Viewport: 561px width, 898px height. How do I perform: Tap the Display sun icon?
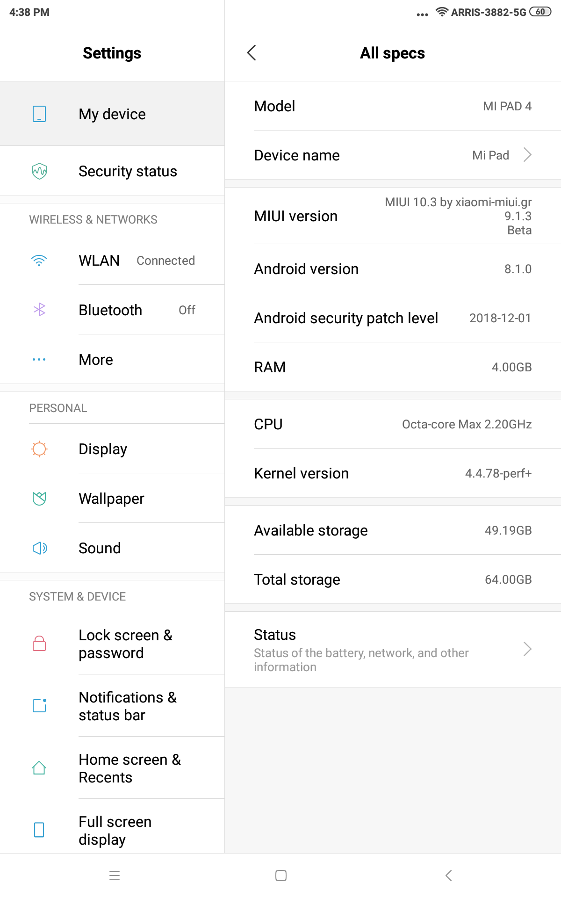(x=39, y=449)
